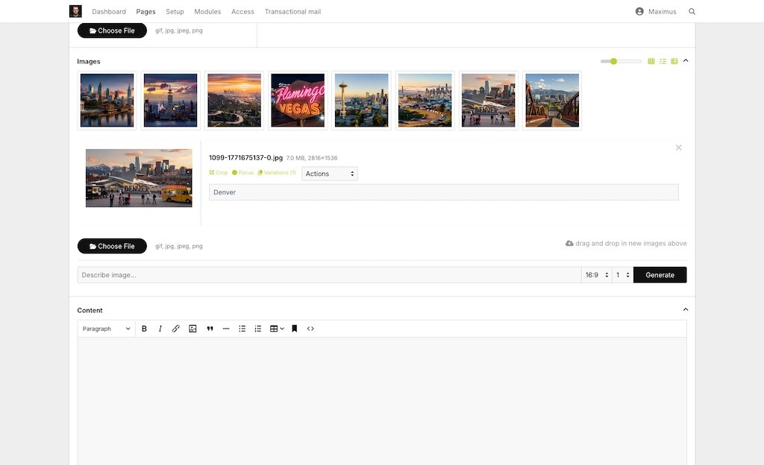764x465 pixels.
Task: Insert image using the editor toolbar icon
Action: pyautogui.click(x=192, y=329)
